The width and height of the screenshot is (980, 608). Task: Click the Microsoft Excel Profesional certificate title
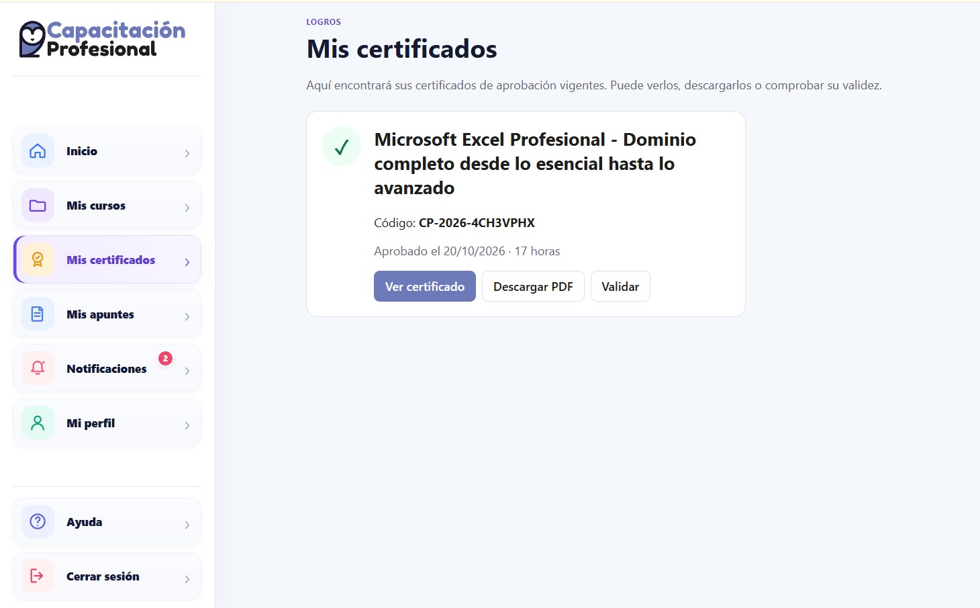pos(535,163)
